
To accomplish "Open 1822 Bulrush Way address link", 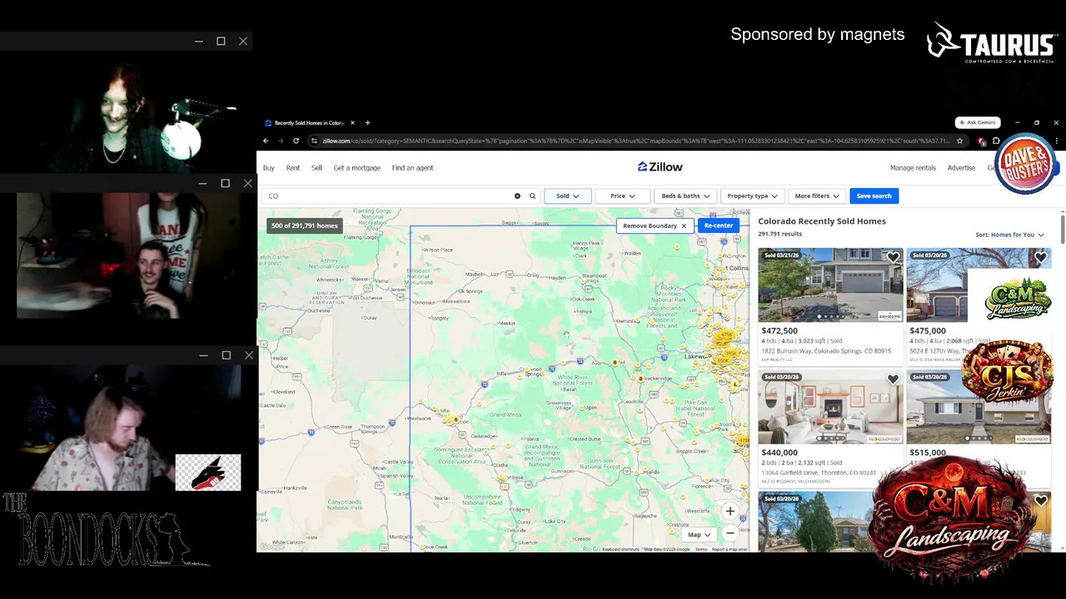I will (x=826, y=351).
